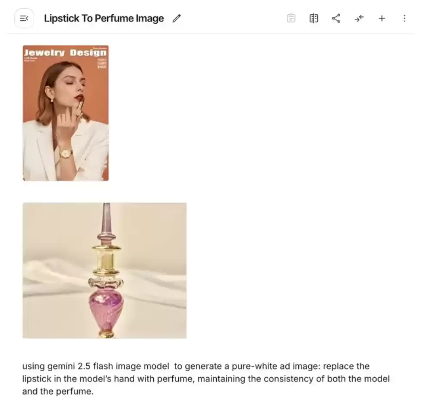Viewport: 430px width, 398px height.
Task: Open the pink perfume bottle image thumbnail
Action: pos(104,271)
